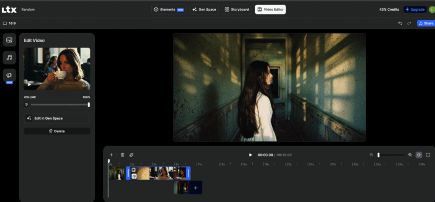Open the Elements section
The height and width of the screenshot is (202, 435).
(169, 9)
